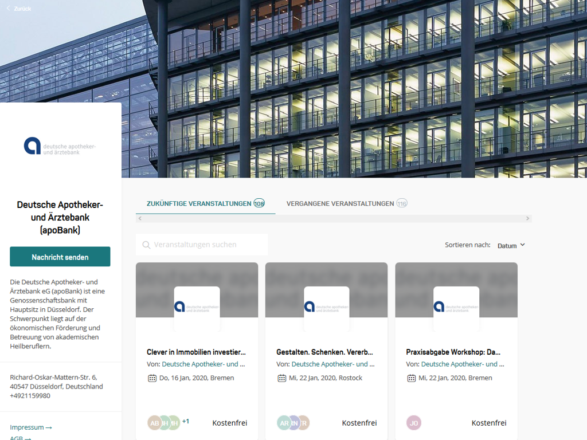Click the card logo on Praxisabgabe Workshop

456,309
